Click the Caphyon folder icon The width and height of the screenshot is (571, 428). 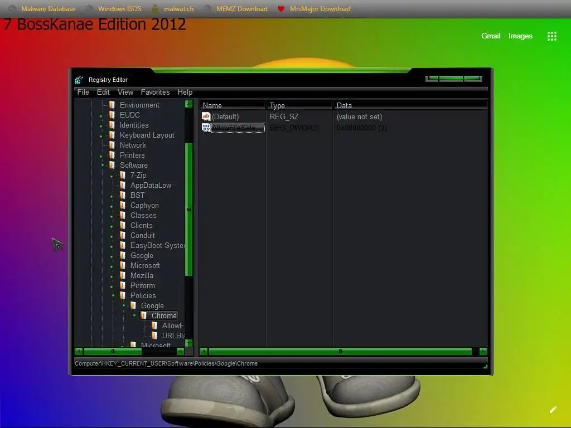tap(123, 205)
